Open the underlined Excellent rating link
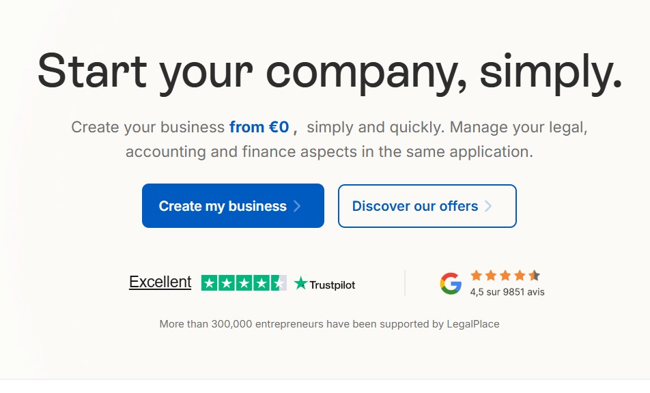The width and height of the screenshot is (650, 393). pos(160,282)
